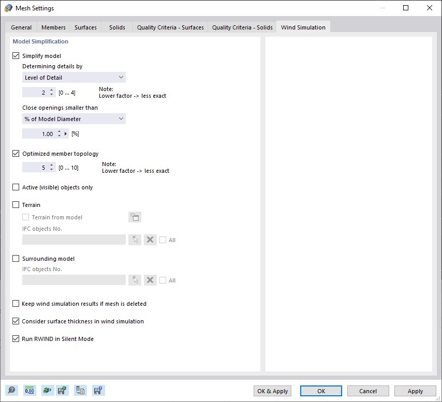Click pick-objects icon in Terrain IFC row

tap(135, 240)
